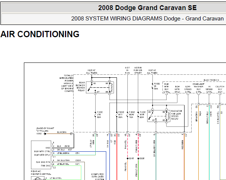This screenshot has width=226, height=180.
Task: Click the 'RED/BRN' wire label
Action: pyautogui.click(x=182, y=145)
